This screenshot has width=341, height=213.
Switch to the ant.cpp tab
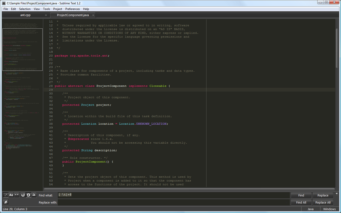coord(25,15)
